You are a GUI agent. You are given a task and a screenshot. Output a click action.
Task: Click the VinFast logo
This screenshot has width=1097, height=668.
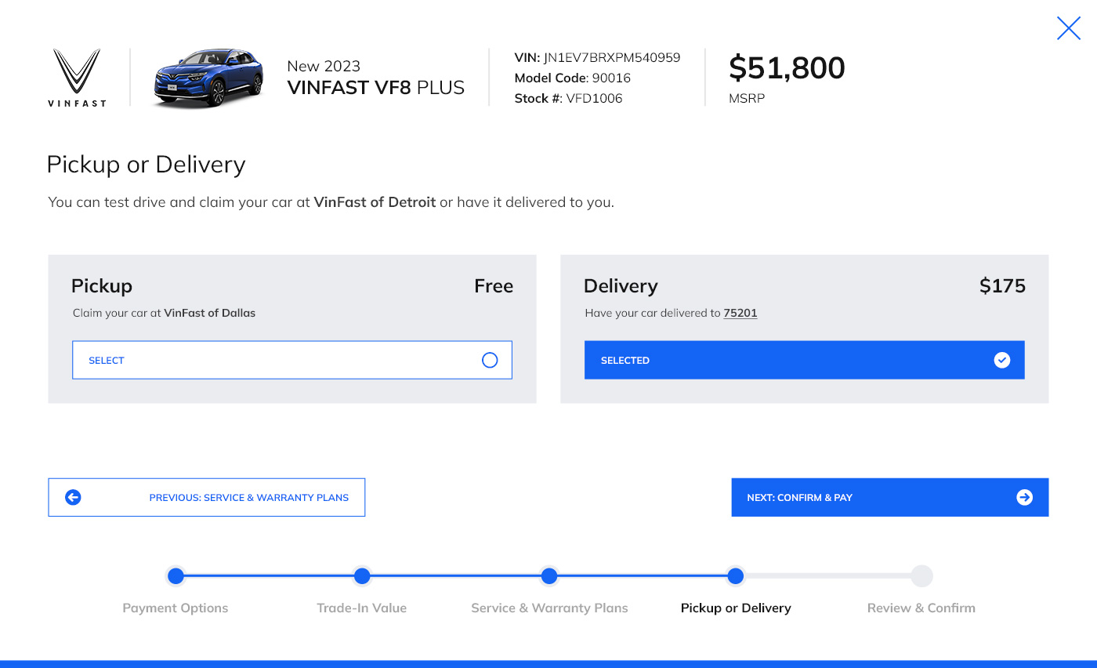tap(77, 78)
